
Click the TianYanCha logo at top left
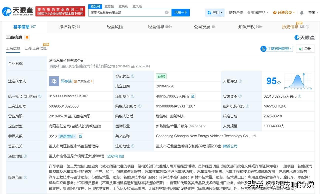coord(17,11)
